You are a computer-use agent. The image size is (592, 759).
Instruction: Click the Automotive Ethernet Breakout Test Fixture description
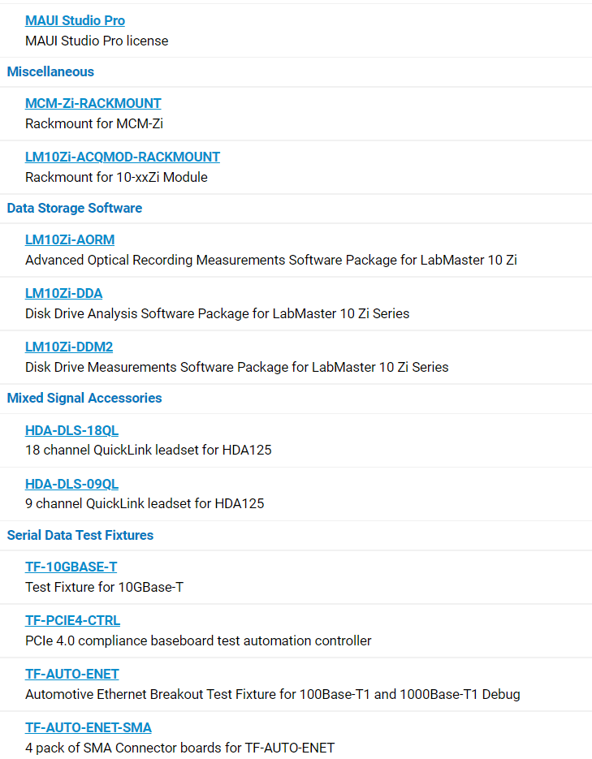point(273,694)
